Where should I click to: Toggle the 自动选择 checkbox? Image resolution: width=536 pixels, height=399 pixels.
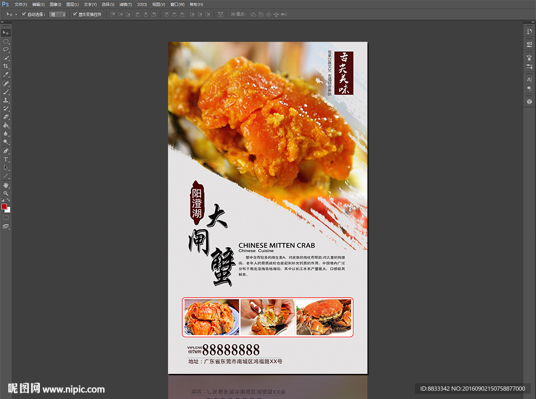tap(24, 14)
